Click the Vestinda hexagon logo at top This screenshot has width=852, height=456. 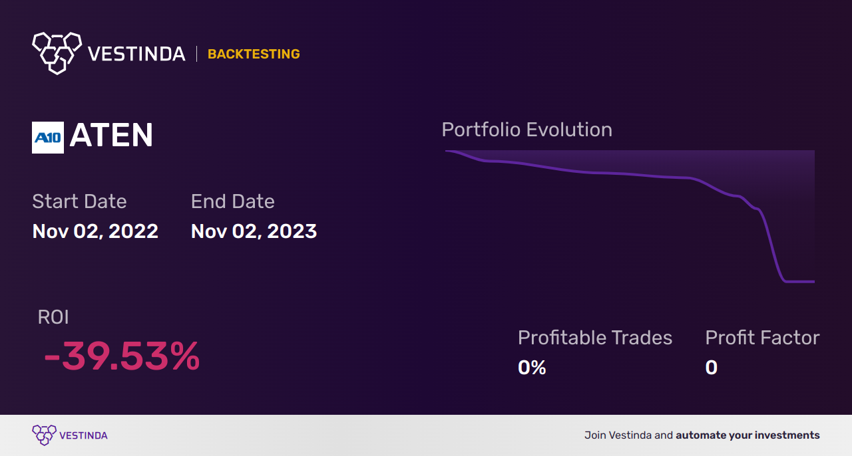click(x=57, y=53)
